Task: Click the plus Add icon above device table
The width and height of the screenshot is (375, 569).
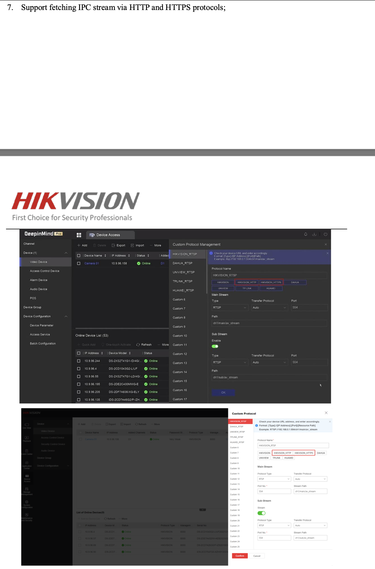Action: click(79, 245)
